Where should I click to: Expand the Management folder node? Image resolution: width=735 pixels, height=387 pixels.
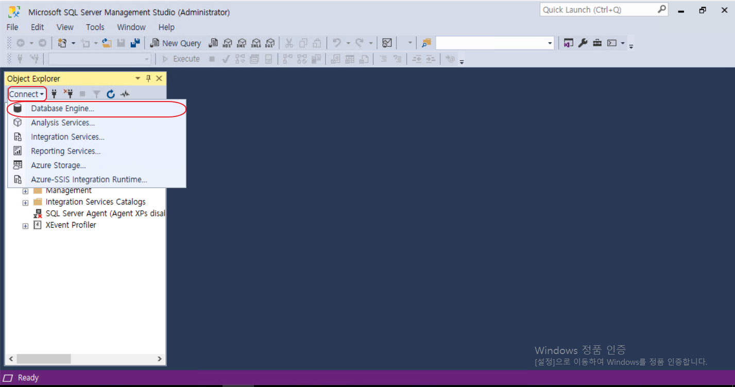point(25,191)
